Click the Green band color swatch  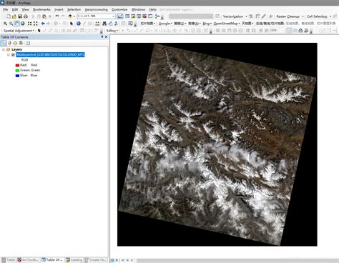tap(17, 71)
